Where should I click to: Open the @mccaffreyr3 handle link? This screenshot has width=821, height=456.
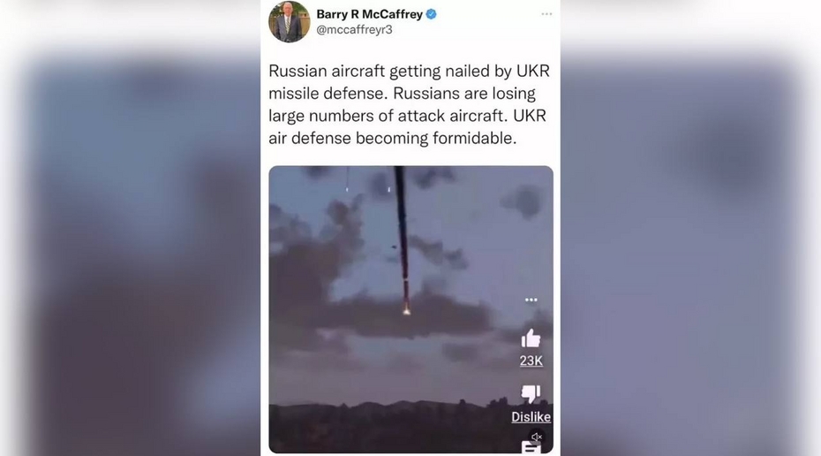354,30
